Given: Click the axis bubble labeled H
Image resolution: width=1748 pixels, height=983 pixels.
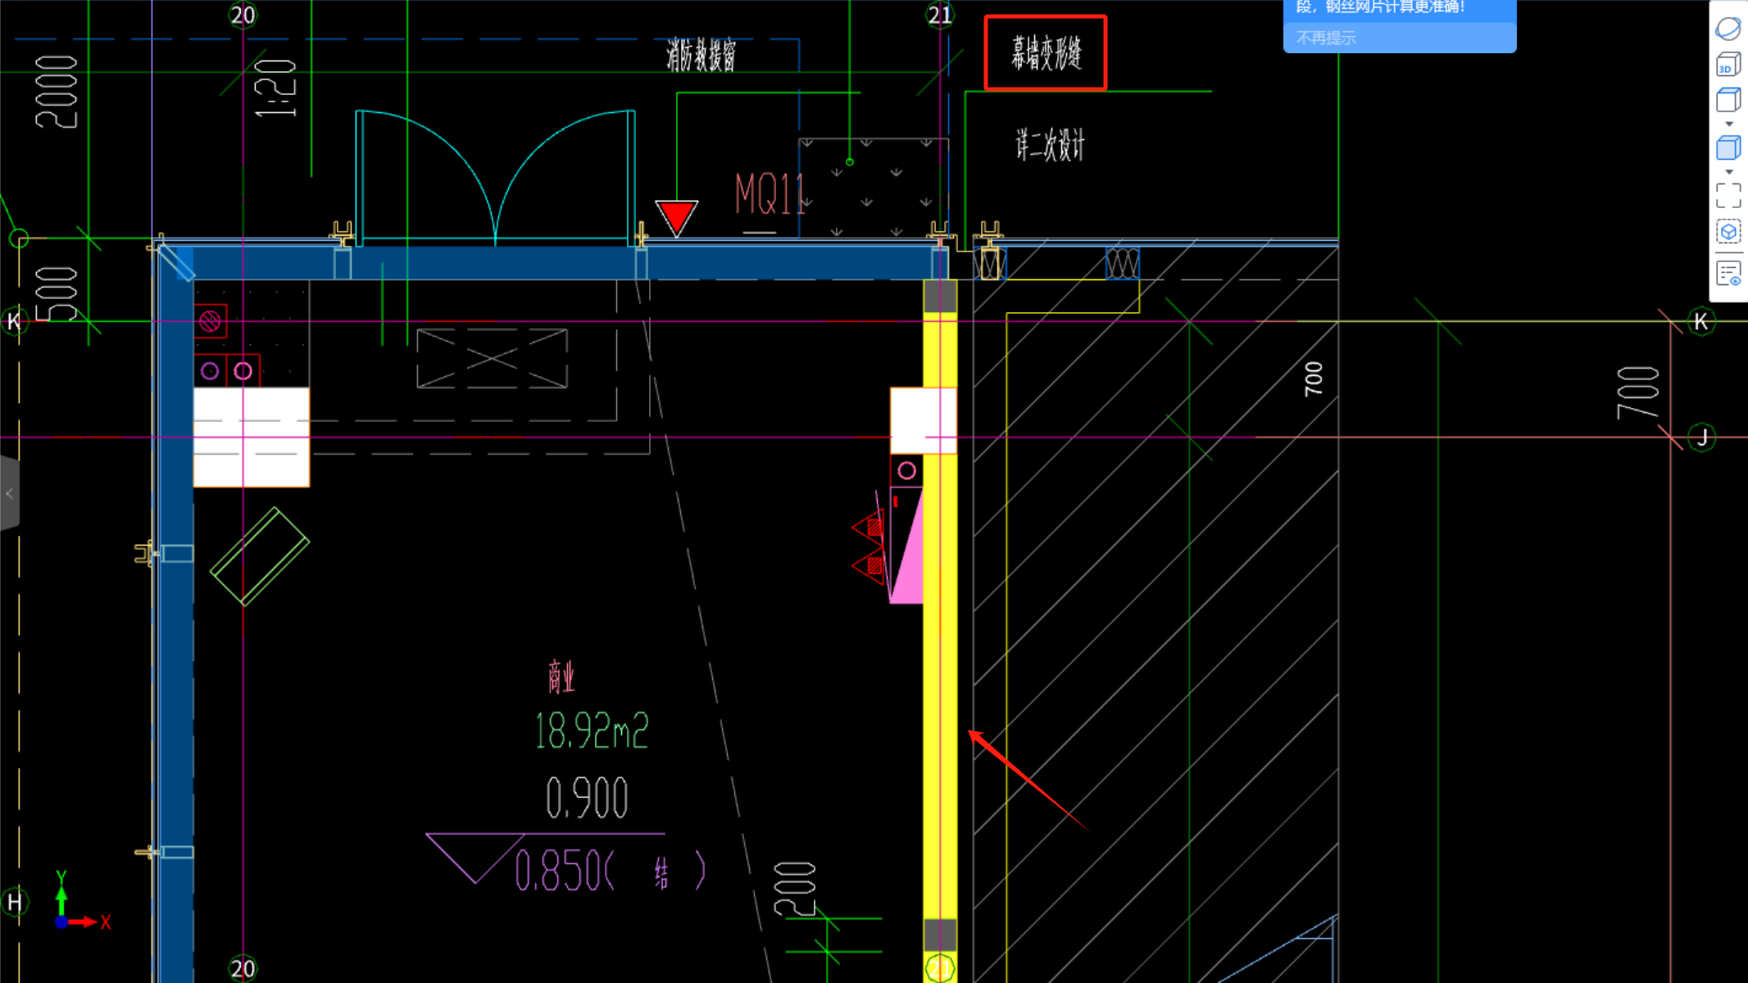Looking at the screenshot, I should (15, 902).
